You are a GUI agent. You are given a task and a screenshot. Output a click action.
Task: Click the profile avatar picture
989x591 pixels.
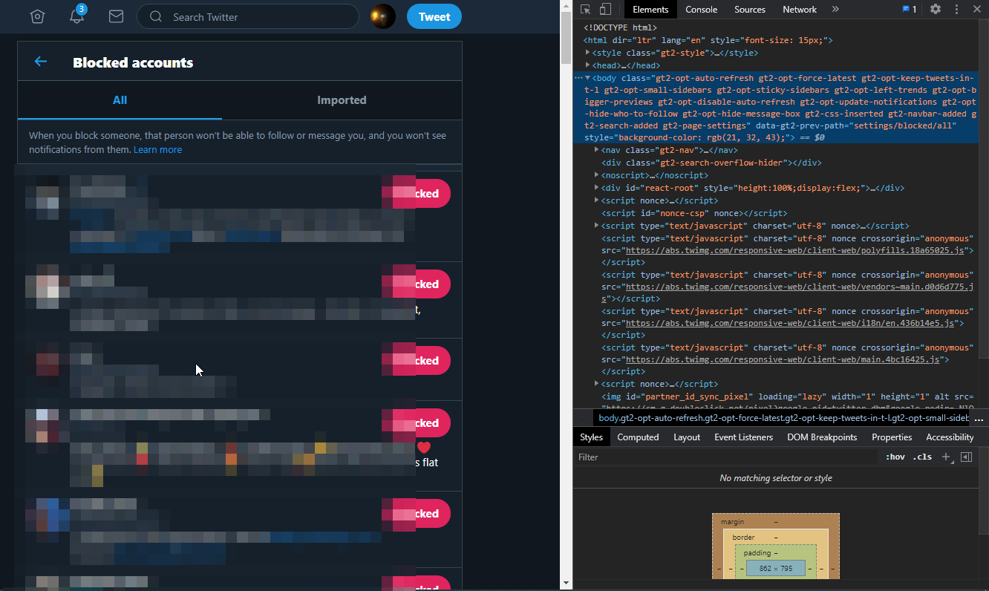pyautogui.click(x=383, y=16)
